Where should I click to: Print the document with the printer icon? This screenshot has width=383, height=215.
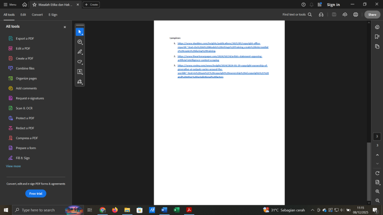(355, 15)
